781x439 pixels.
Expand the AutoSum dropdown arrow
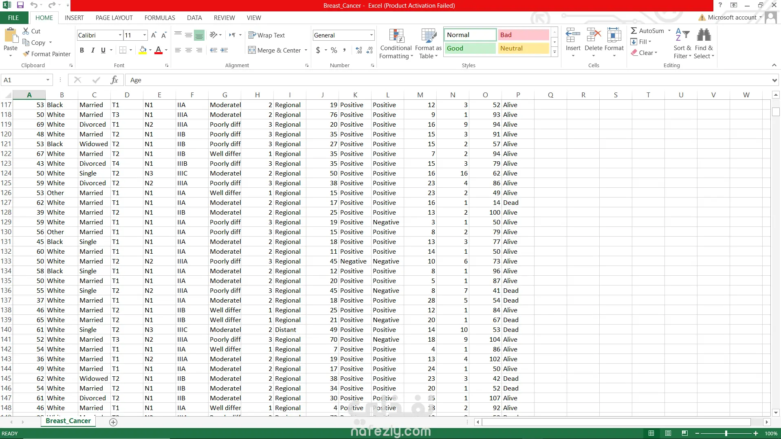point(669,31)
